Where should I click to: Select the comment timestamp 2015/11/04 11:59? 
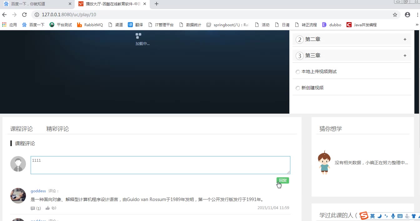click(x=273, y=208)
